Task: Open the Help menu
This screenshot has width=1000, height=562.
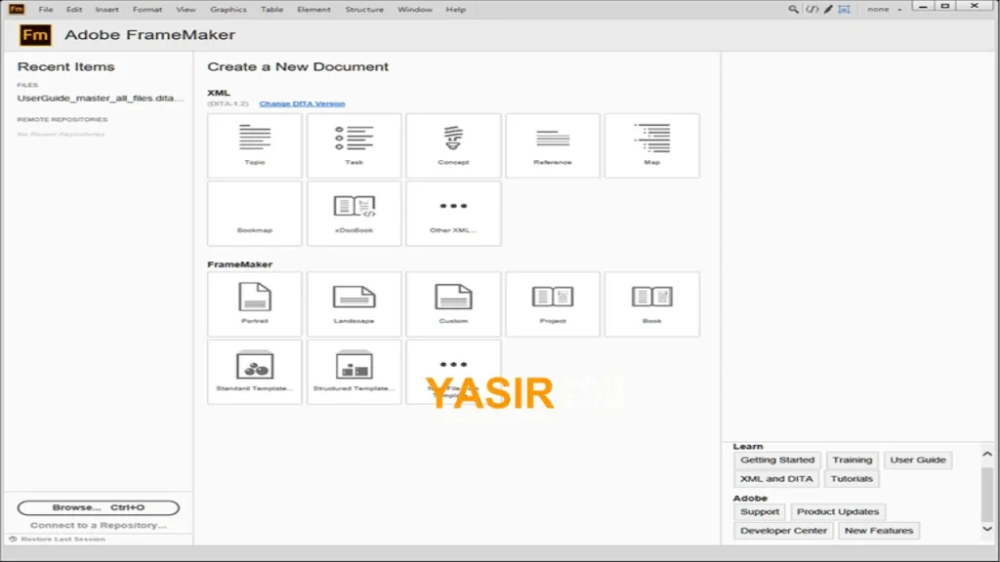Action: coord(455,10)
